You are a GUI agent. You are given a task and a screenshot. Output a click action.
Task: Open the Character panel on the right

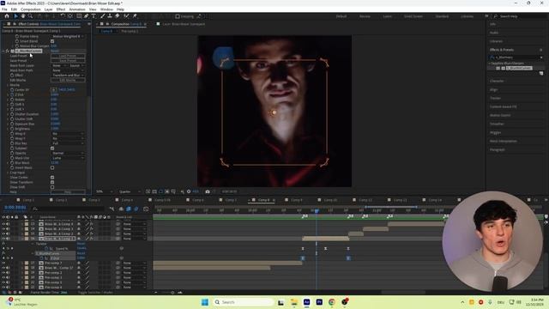click(497, 81)
